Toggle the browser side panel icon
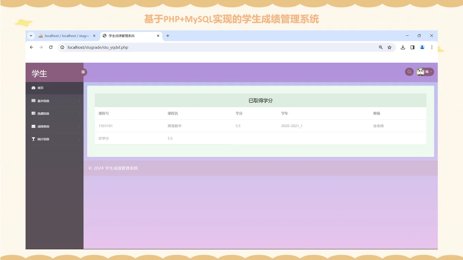Image resolution: width=463 pixels, height=260 pixels. [x=412, y=47]
